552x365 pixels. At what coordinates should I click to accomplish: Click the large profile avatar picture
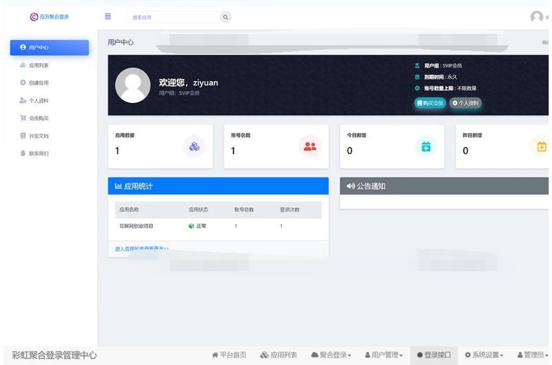133,86
